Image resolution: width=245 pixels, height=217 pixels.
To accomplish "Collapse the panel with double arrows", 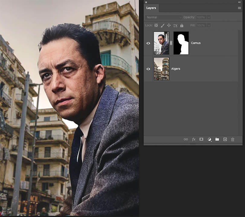I will [239, 2].
